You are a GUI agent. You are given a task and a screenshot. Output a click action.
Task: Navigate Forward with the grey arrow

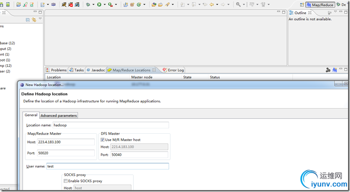coord(223,4)
